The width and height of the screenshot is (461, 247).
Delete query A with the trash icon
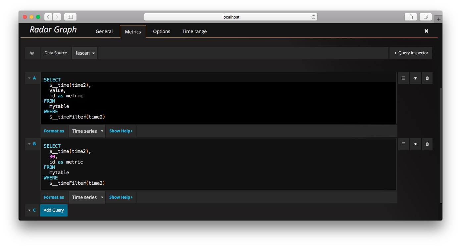427,78
